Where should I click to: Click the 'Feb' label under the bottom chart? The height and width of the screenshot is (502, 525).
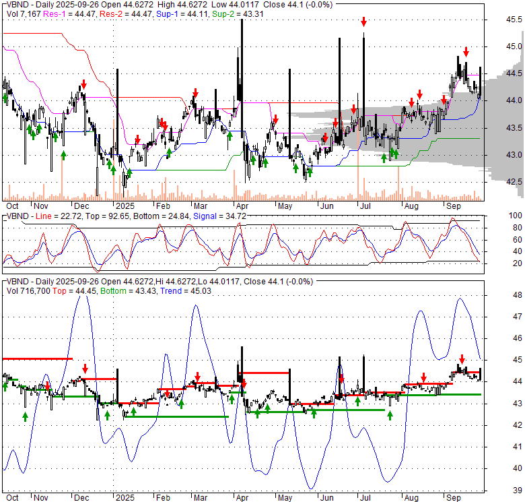tap(163, 498)
